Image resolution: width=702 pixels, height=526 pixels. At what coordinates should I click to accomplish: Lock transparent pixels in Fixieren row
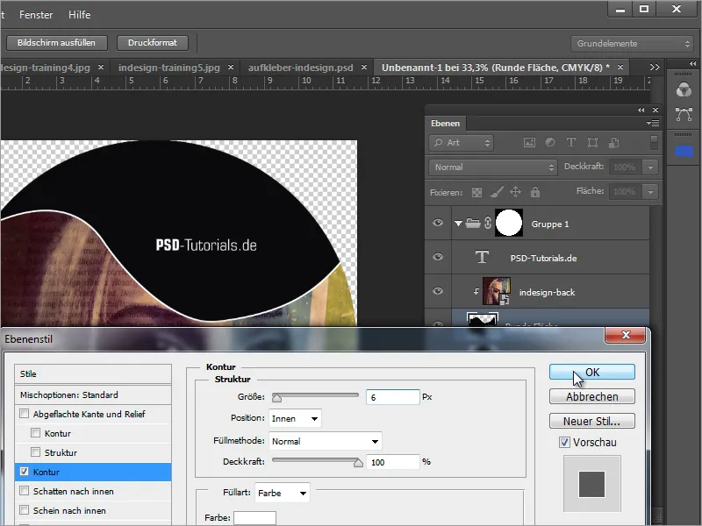click(476, 191)
